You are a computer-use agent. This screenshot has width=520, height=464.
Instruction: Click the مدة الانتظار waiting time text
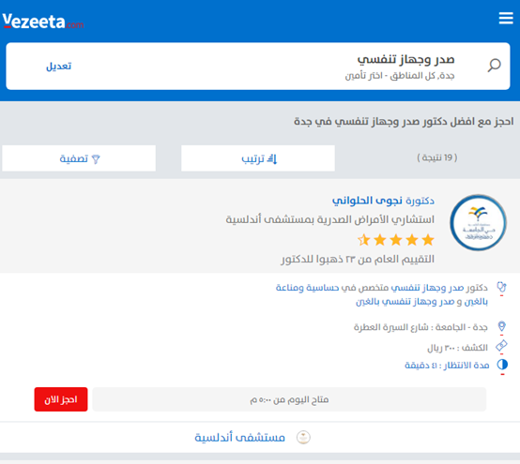click(x=447, y=365)
